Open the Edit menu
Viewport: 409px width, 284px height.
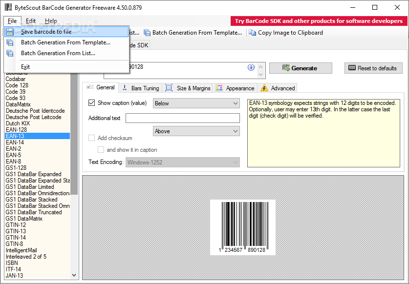(x=30, y=21)
